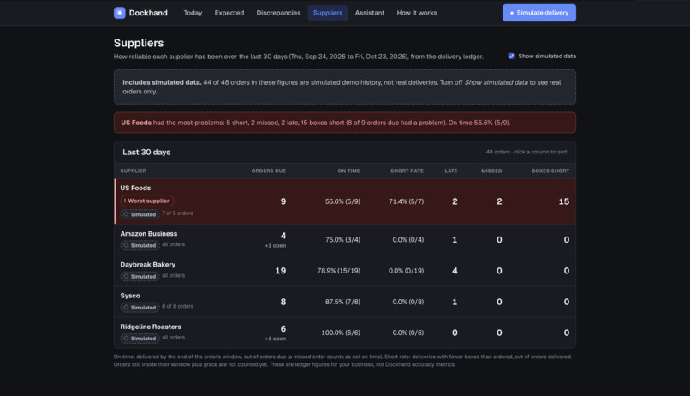Sort by the Short Rate column
Screen dimensions: 690x396
(x=407, y=171)
